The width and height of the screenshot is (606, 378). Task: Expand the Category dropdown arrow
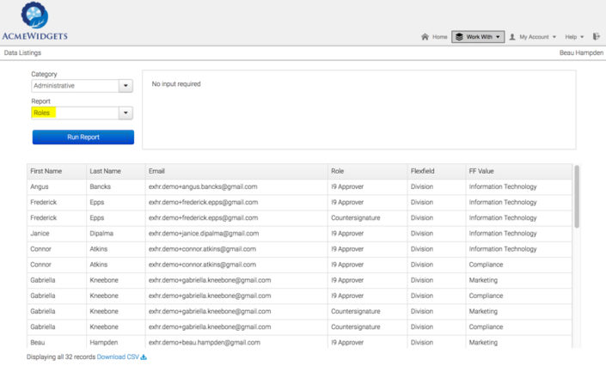125,86
